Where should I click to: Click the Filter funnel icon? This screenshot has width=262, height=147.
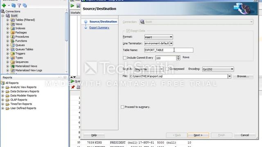click(19, 6)
